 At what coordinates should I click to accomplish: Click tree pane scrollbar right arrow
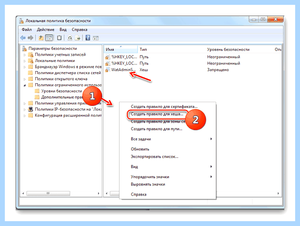99,194
